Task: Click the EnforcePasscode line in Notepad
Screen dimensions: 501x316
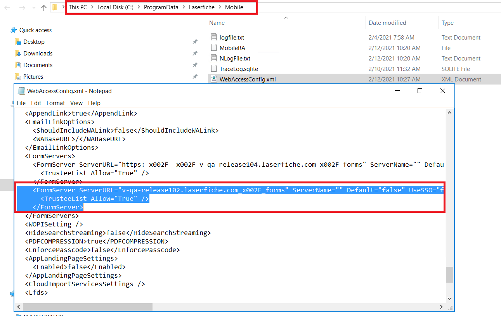Action: (102, 250)
